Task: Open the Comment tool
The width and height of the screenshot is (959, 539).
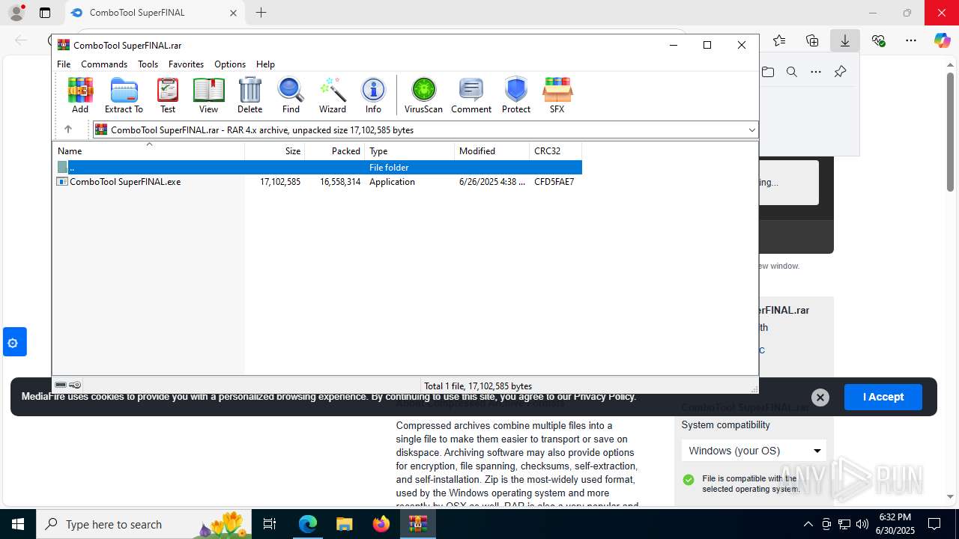Action: (x=471, y=95)
